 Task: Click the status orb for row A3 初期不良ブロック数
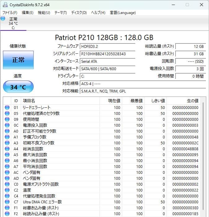coord(7,143)
